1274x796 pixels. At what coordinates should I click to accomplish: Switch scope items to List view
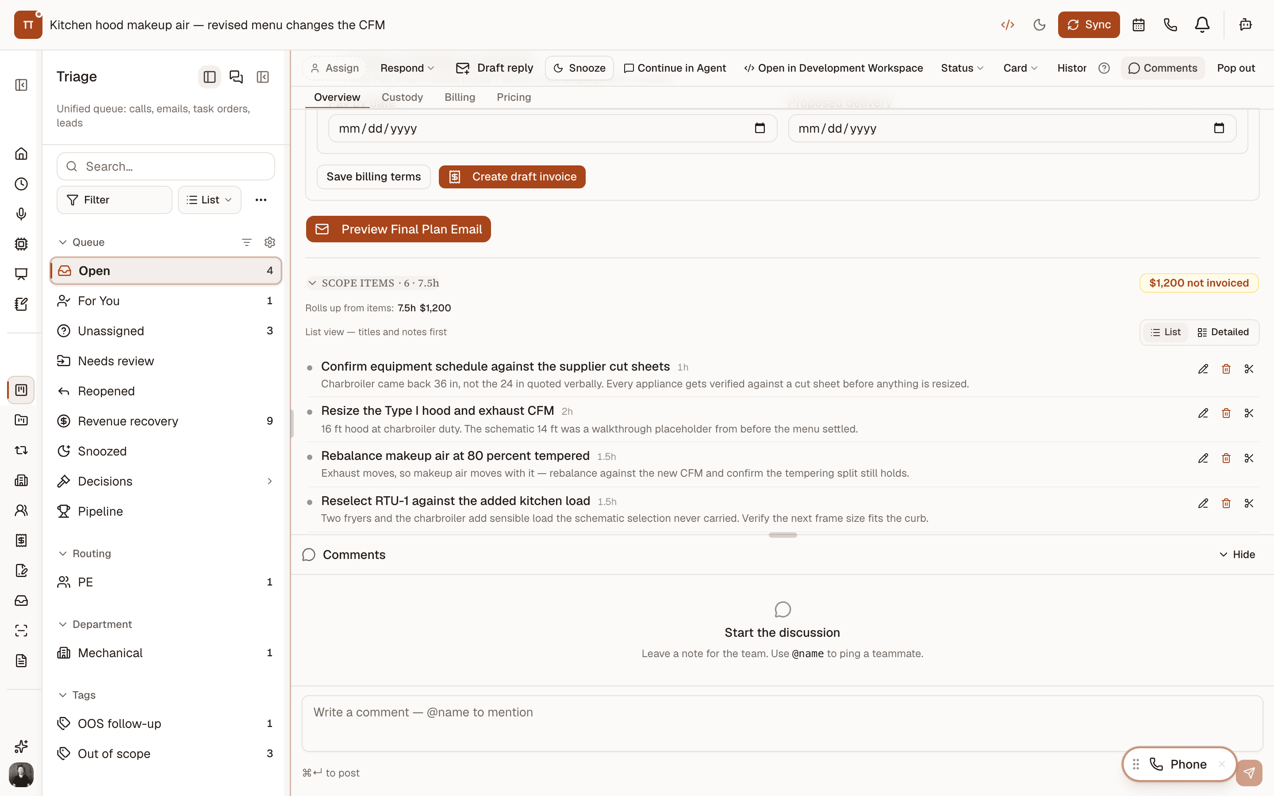[1165, 332]
